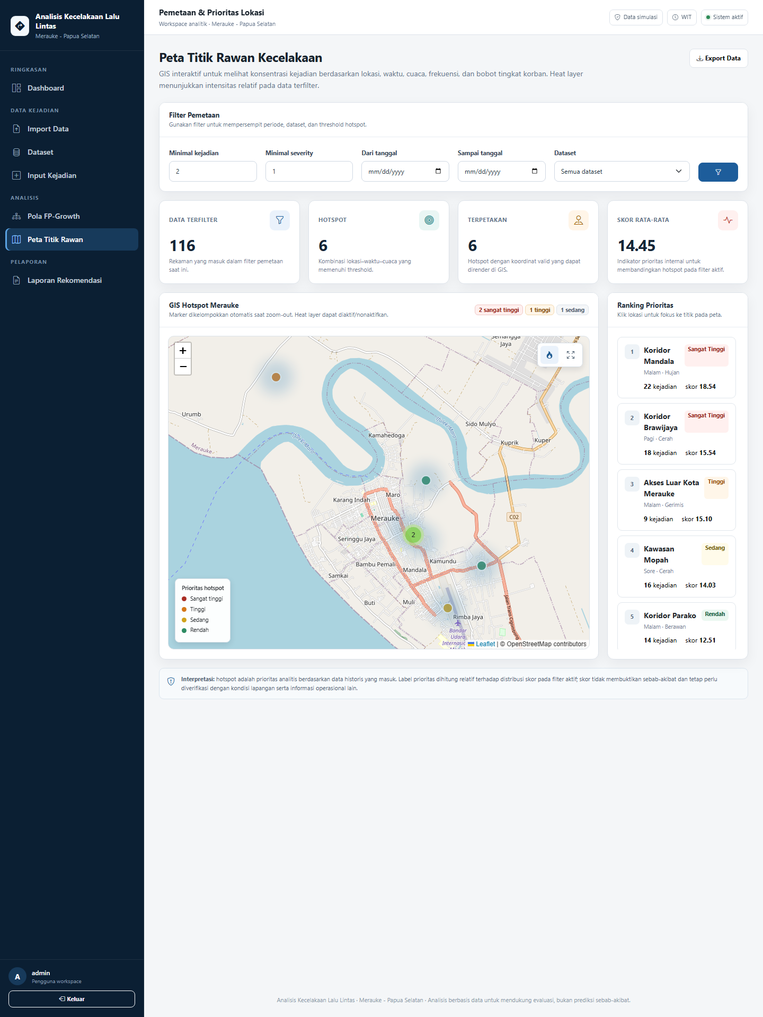Open the Dataset sidebar item
Image resolution: width=763 pixels, height=1017 pixels.
(x=72, y=152)
